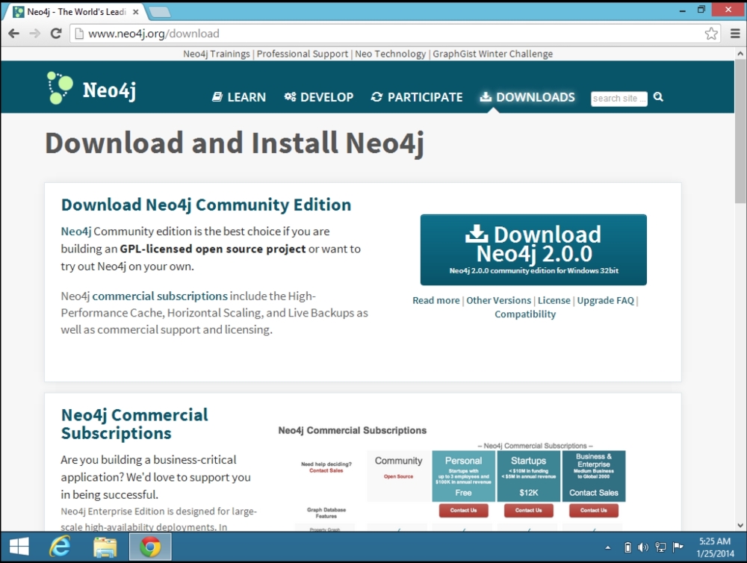Click Contact Us under Personal plan
This screenshot has width=747, height=563.
(x=464, y=511)
